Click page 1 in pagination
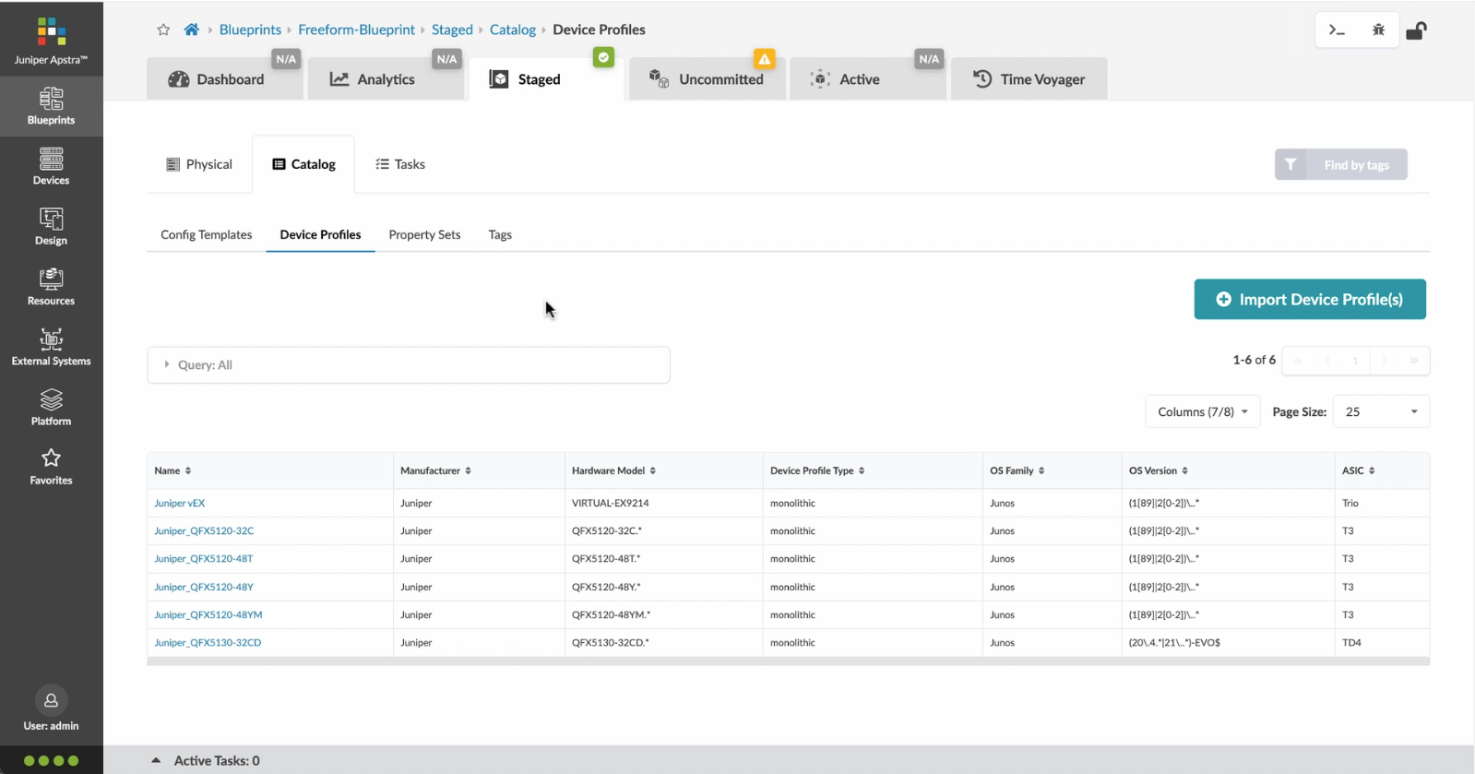This screenshot has width=1475, height=774. coord(1355,361)
